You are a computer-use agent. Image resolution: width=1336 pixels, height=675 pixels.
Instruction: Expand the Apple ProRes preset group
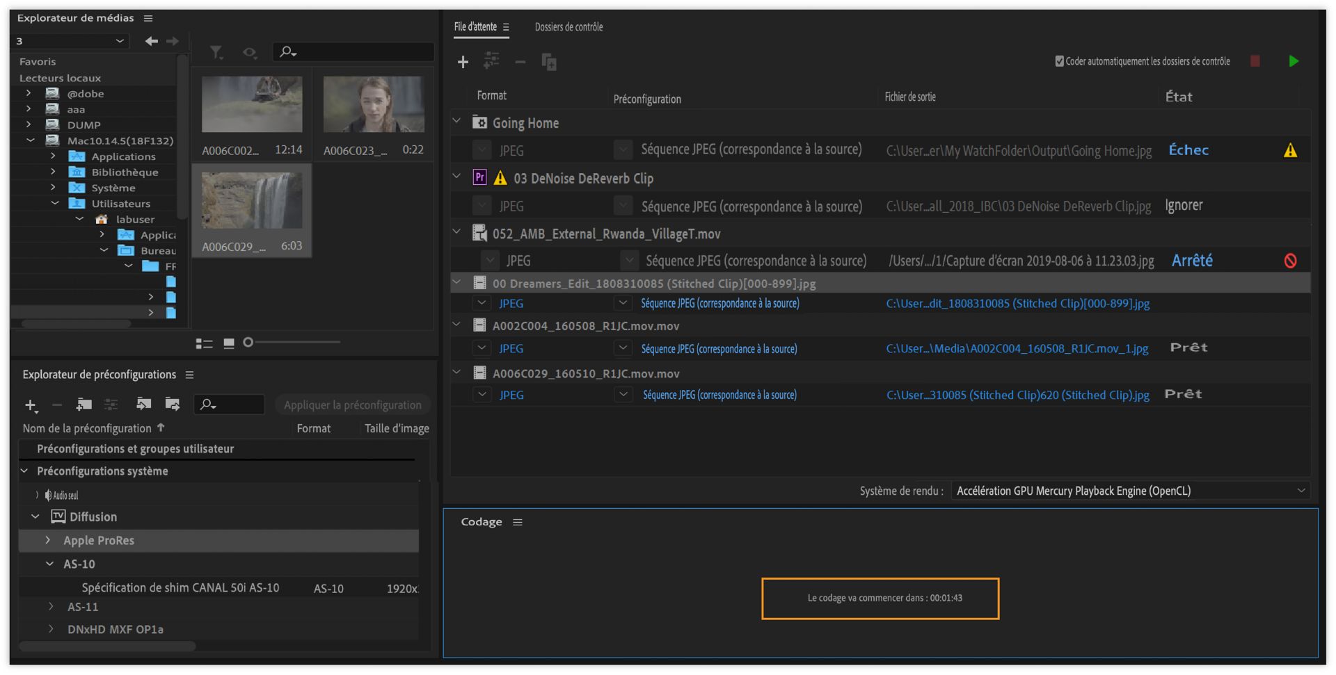[48, 540]
